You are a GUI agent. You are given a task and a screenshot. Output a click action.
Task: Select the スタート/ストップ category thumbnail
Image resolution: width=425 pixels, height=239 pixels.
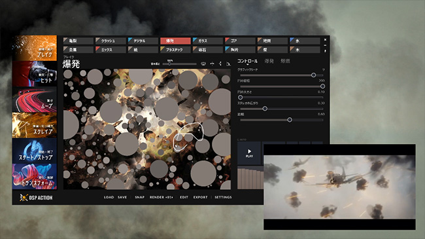pos(35,151)
